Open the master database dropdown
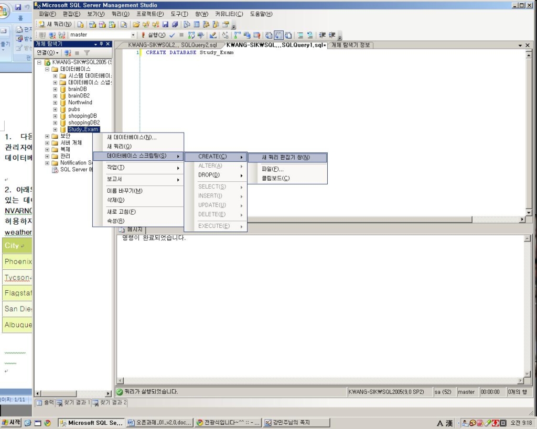 click(133, 35)
